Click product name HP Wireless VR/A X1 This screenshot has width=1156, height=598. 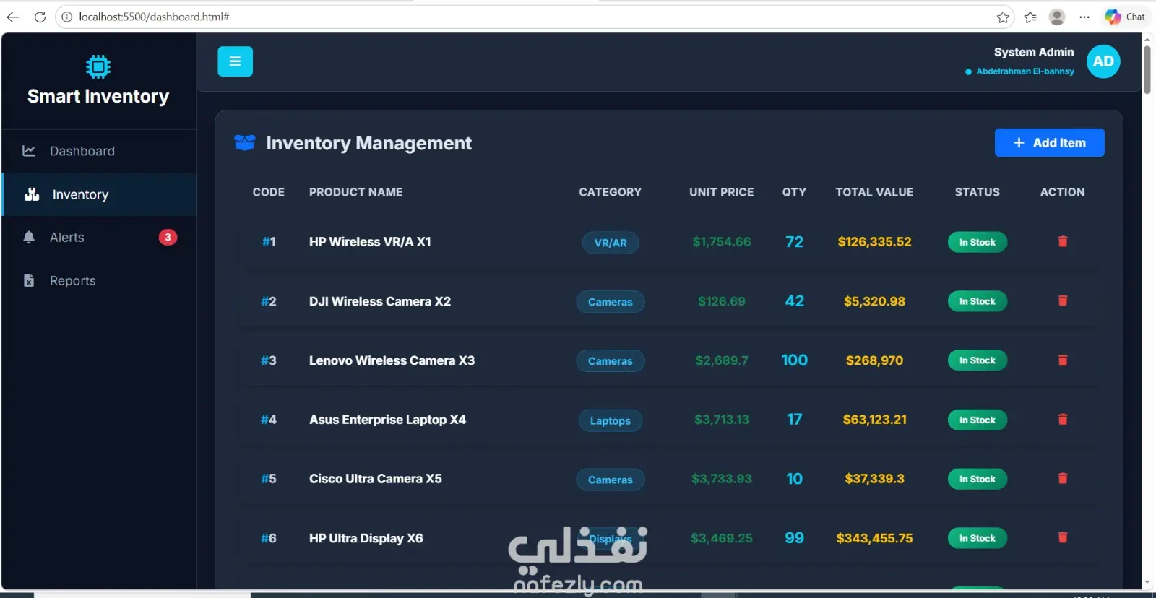[x=370, y=241]
